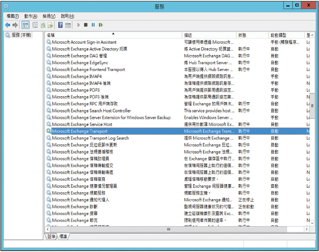Click the Pause Service icon
The width and height of the screenshot is (319, 252).
coord(93,25)
